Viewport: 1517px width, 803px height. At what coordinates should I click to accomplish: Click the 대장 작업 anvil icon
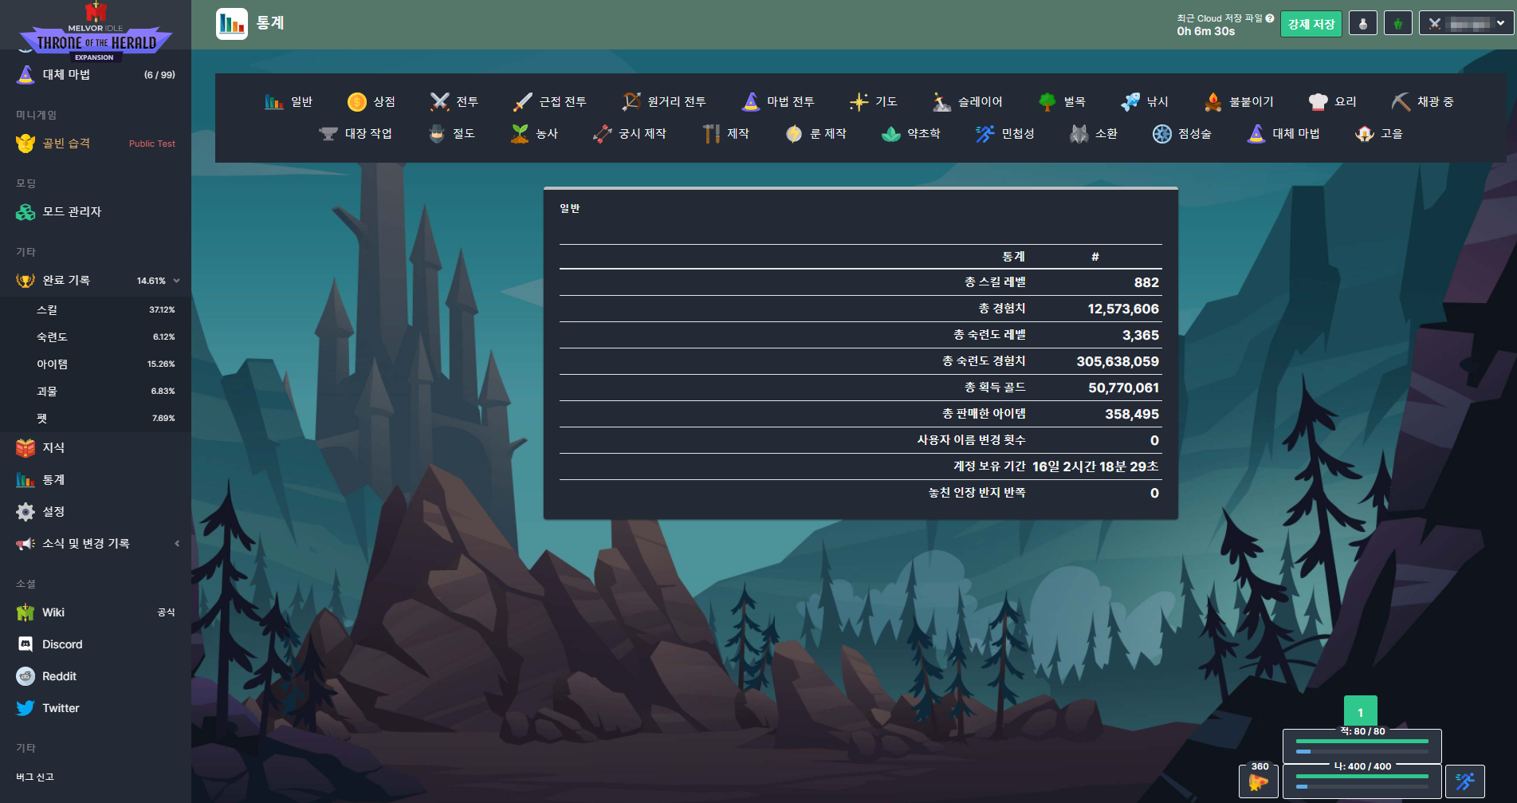[x=328, y=133]
